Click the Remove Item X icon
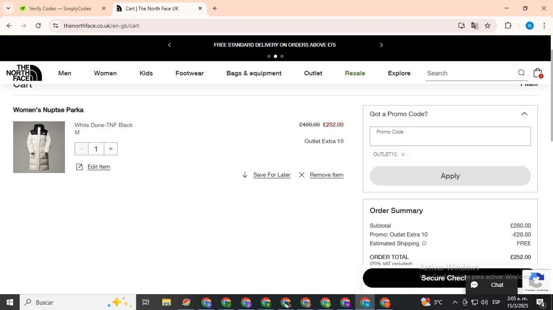Screen dimensions: 553x310 [x=302, y=175]
